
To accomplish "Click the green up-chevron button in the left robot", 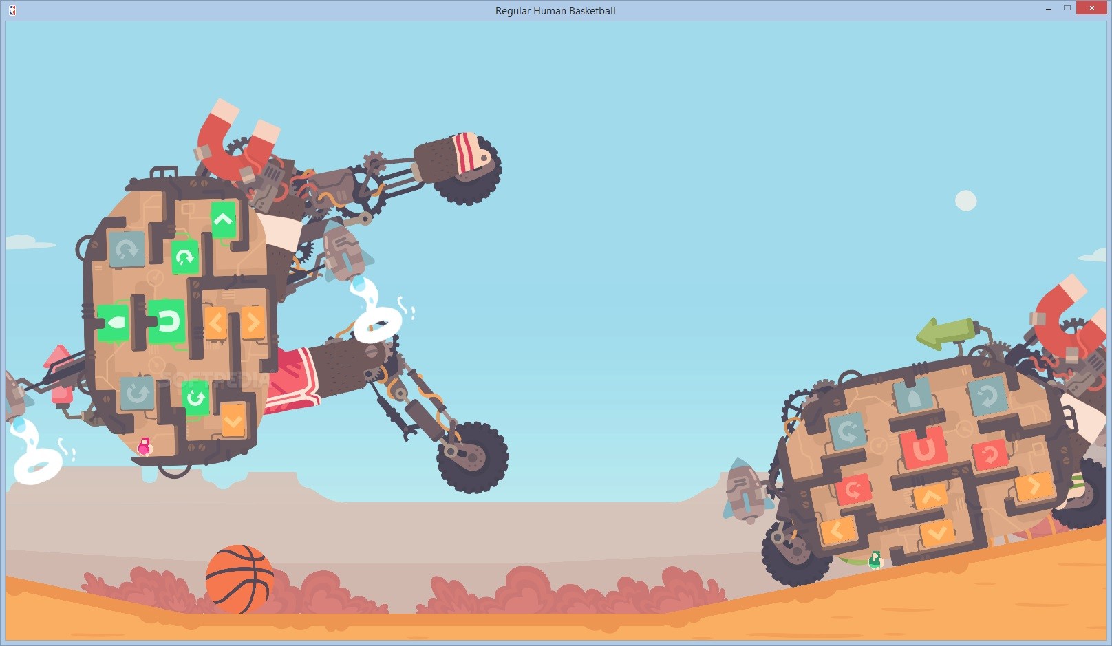I will coord(223,219).
